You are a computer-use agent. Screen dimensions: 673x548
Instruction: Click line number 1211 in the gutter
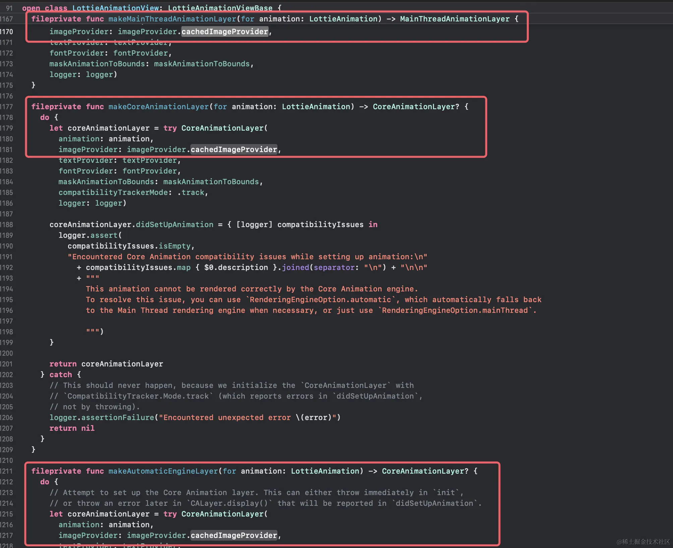6,471
